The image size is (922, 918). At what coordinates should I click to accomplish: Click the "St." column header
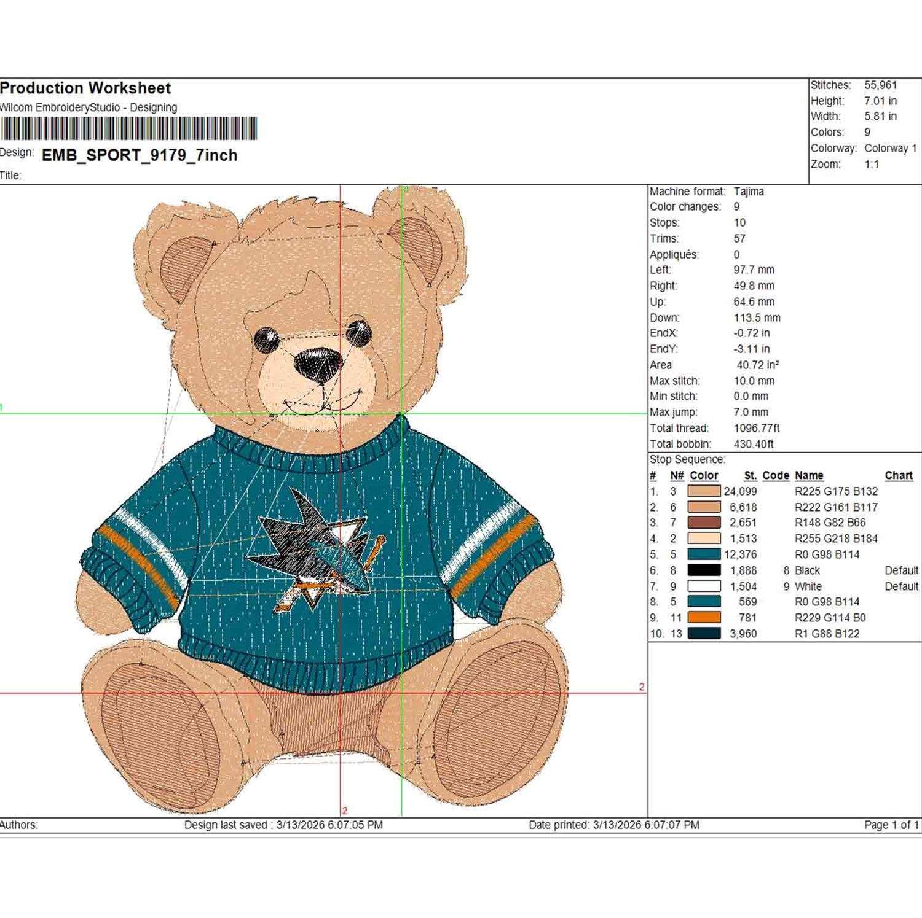(x=751, y=476)
